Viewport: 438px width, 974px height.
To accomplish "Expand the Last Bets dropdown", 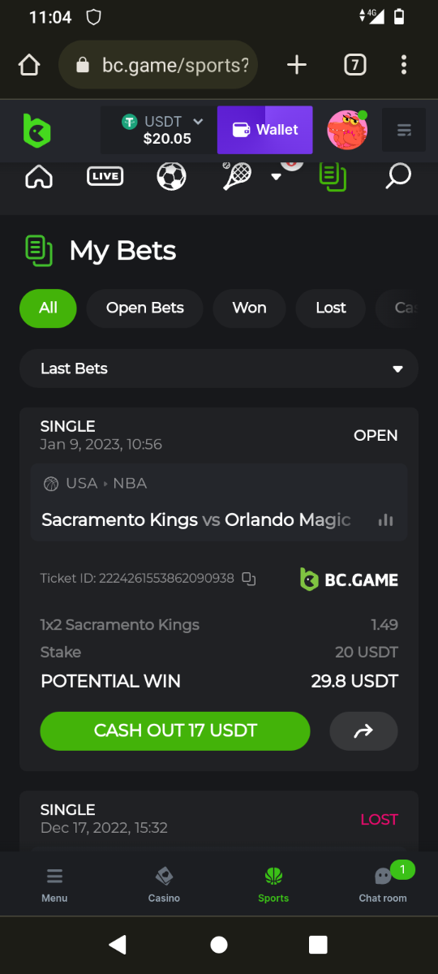I will pyautogui.click(x=219, y=368).
